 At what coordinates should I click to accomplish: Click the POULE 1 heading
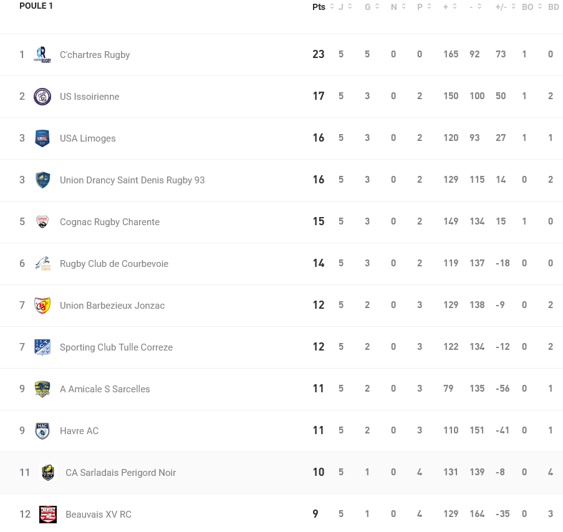click(36, 6)
